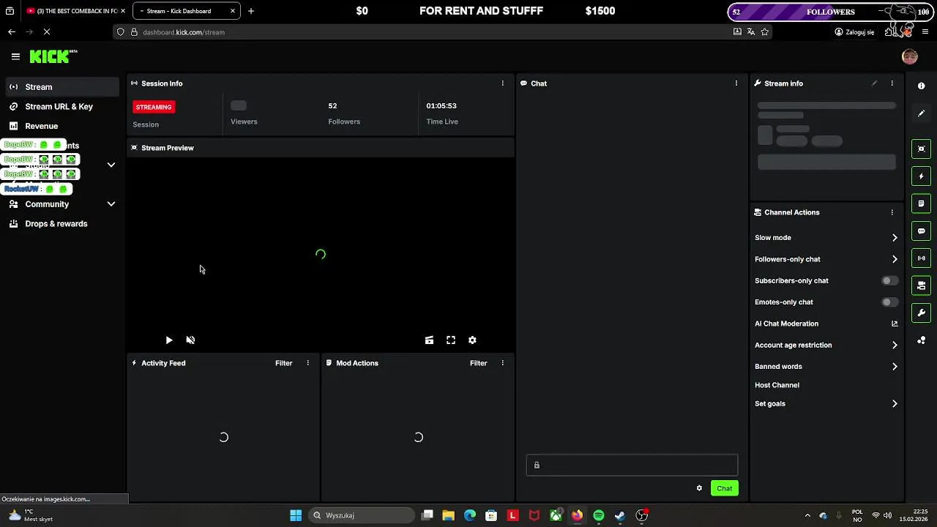Viewport: 937px width, 527px height.
Task: Open Mod Actions Filter dropdown
Action: (478, 363)
